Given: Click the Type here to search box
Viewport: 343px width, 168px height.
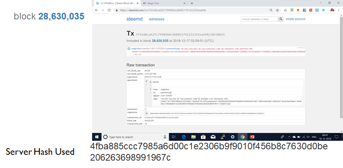Looking at the screenshot, I should pyautogui.click(x=135, y=137).
